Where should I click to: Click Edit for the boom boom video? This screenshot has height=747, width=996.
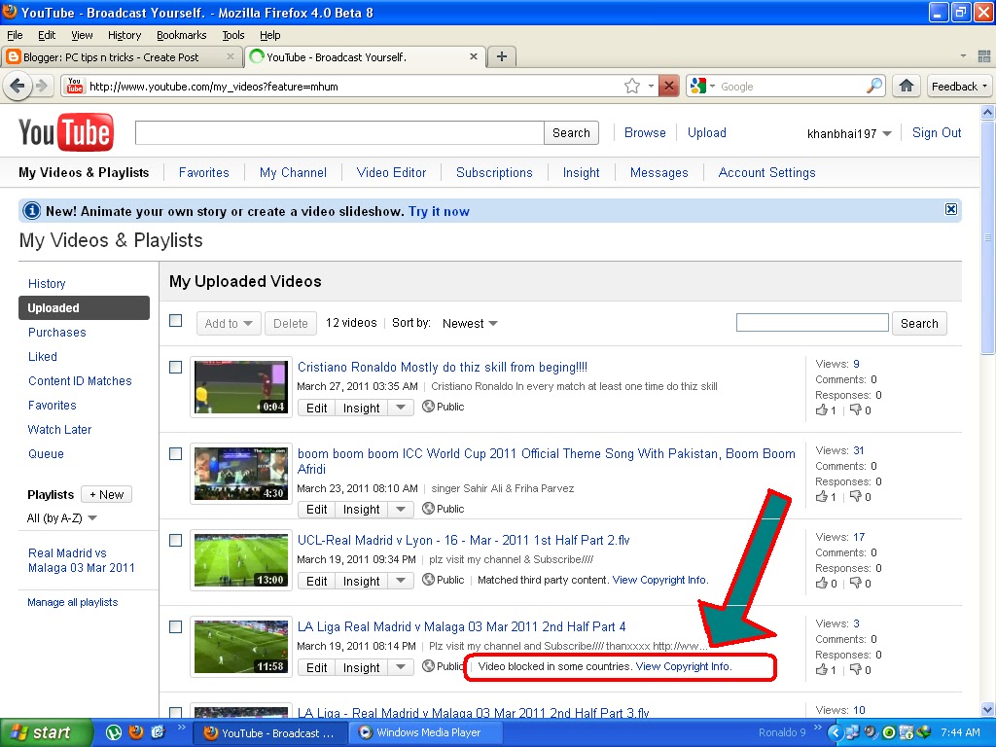tap(316, 509)
